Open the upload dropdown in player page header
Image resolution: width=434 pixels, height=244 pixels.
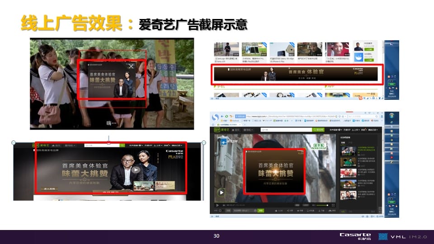355,130
